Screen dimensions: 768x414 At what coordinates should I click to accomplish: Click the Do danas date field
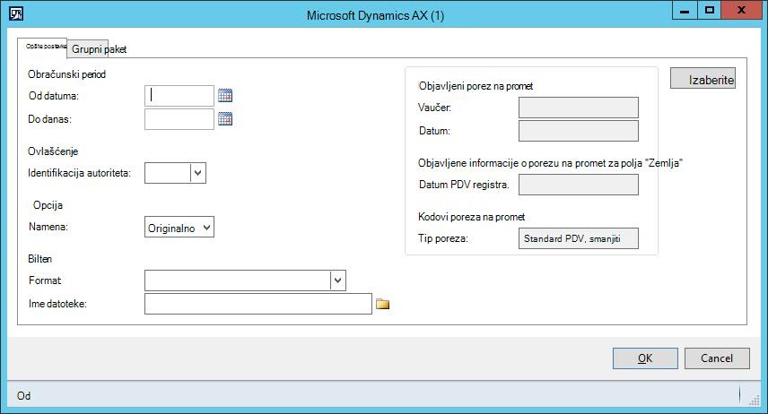click(179, 119)
